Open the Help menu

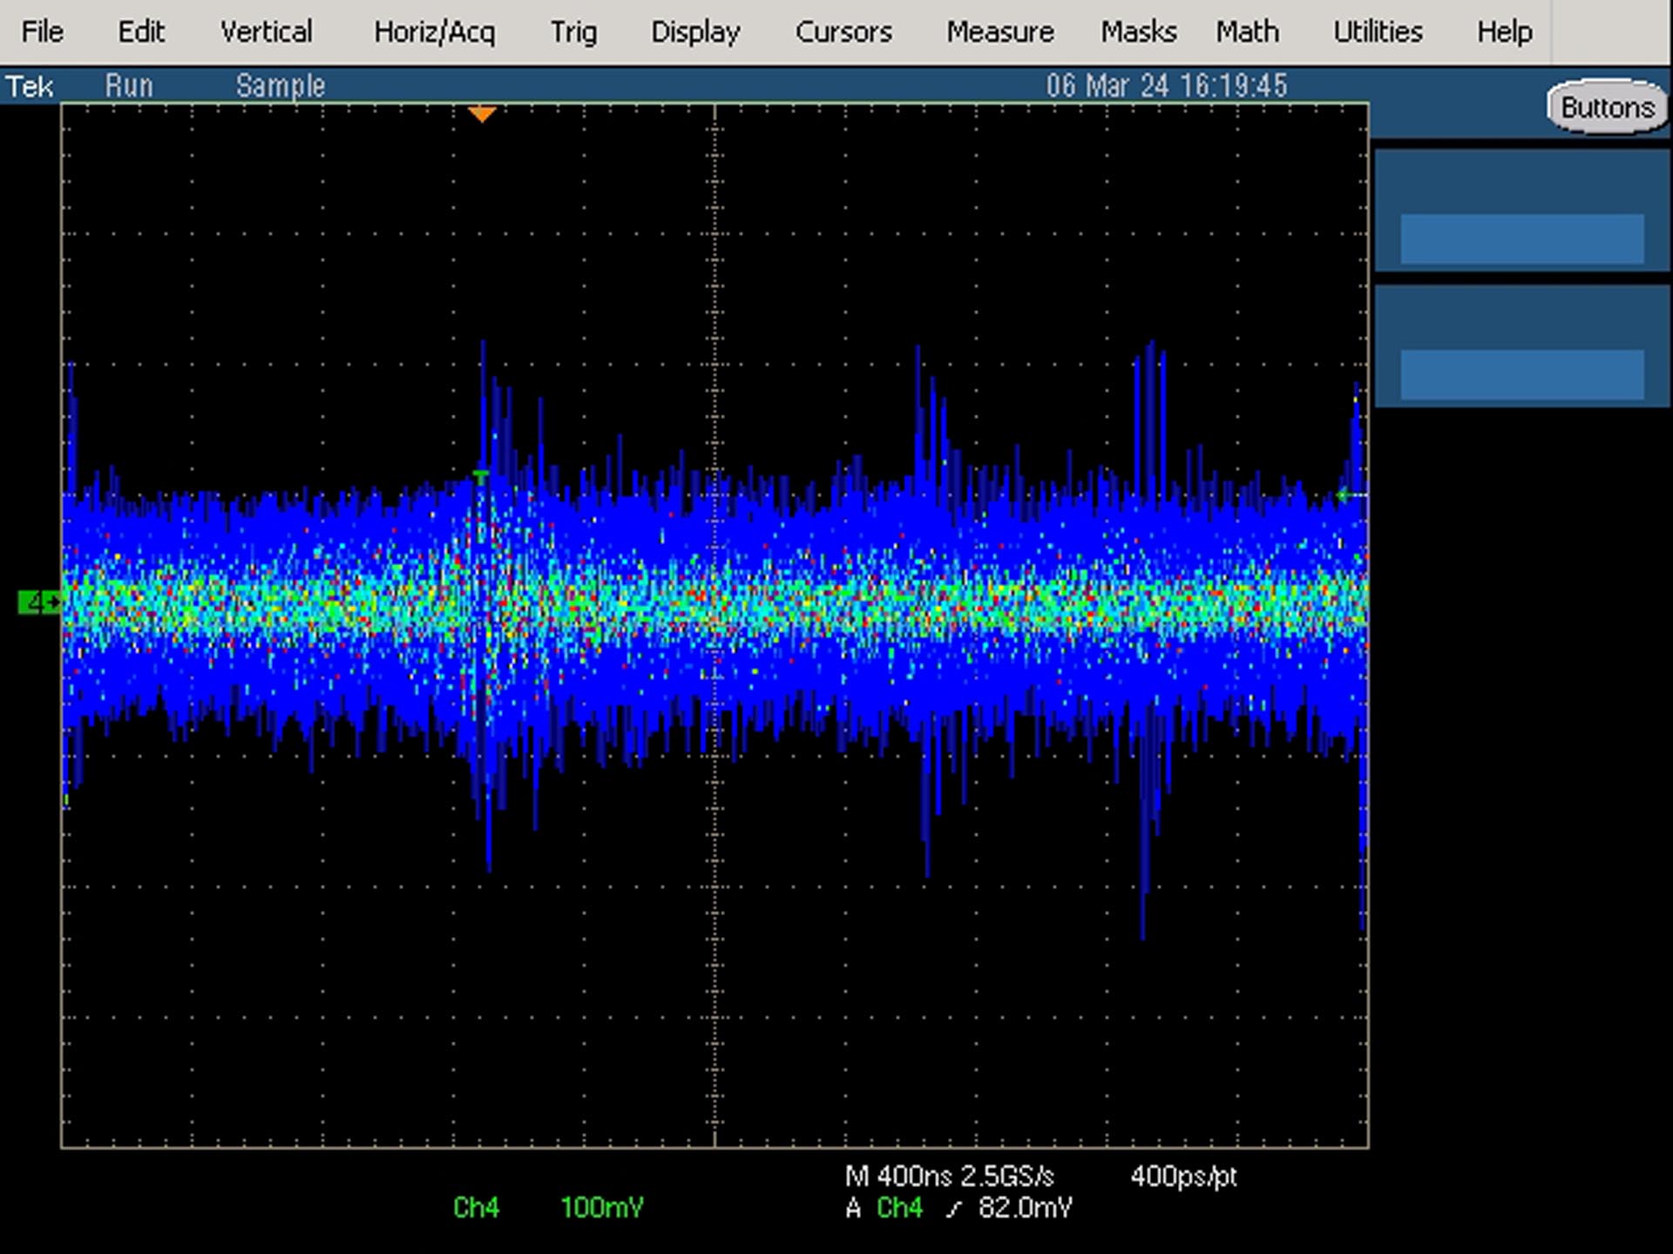pos(1504,32)
